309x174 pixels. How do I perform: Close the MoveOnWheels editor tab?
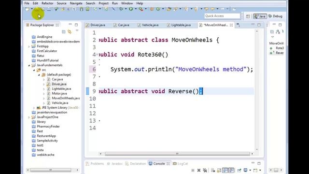[x=231, y=25]
